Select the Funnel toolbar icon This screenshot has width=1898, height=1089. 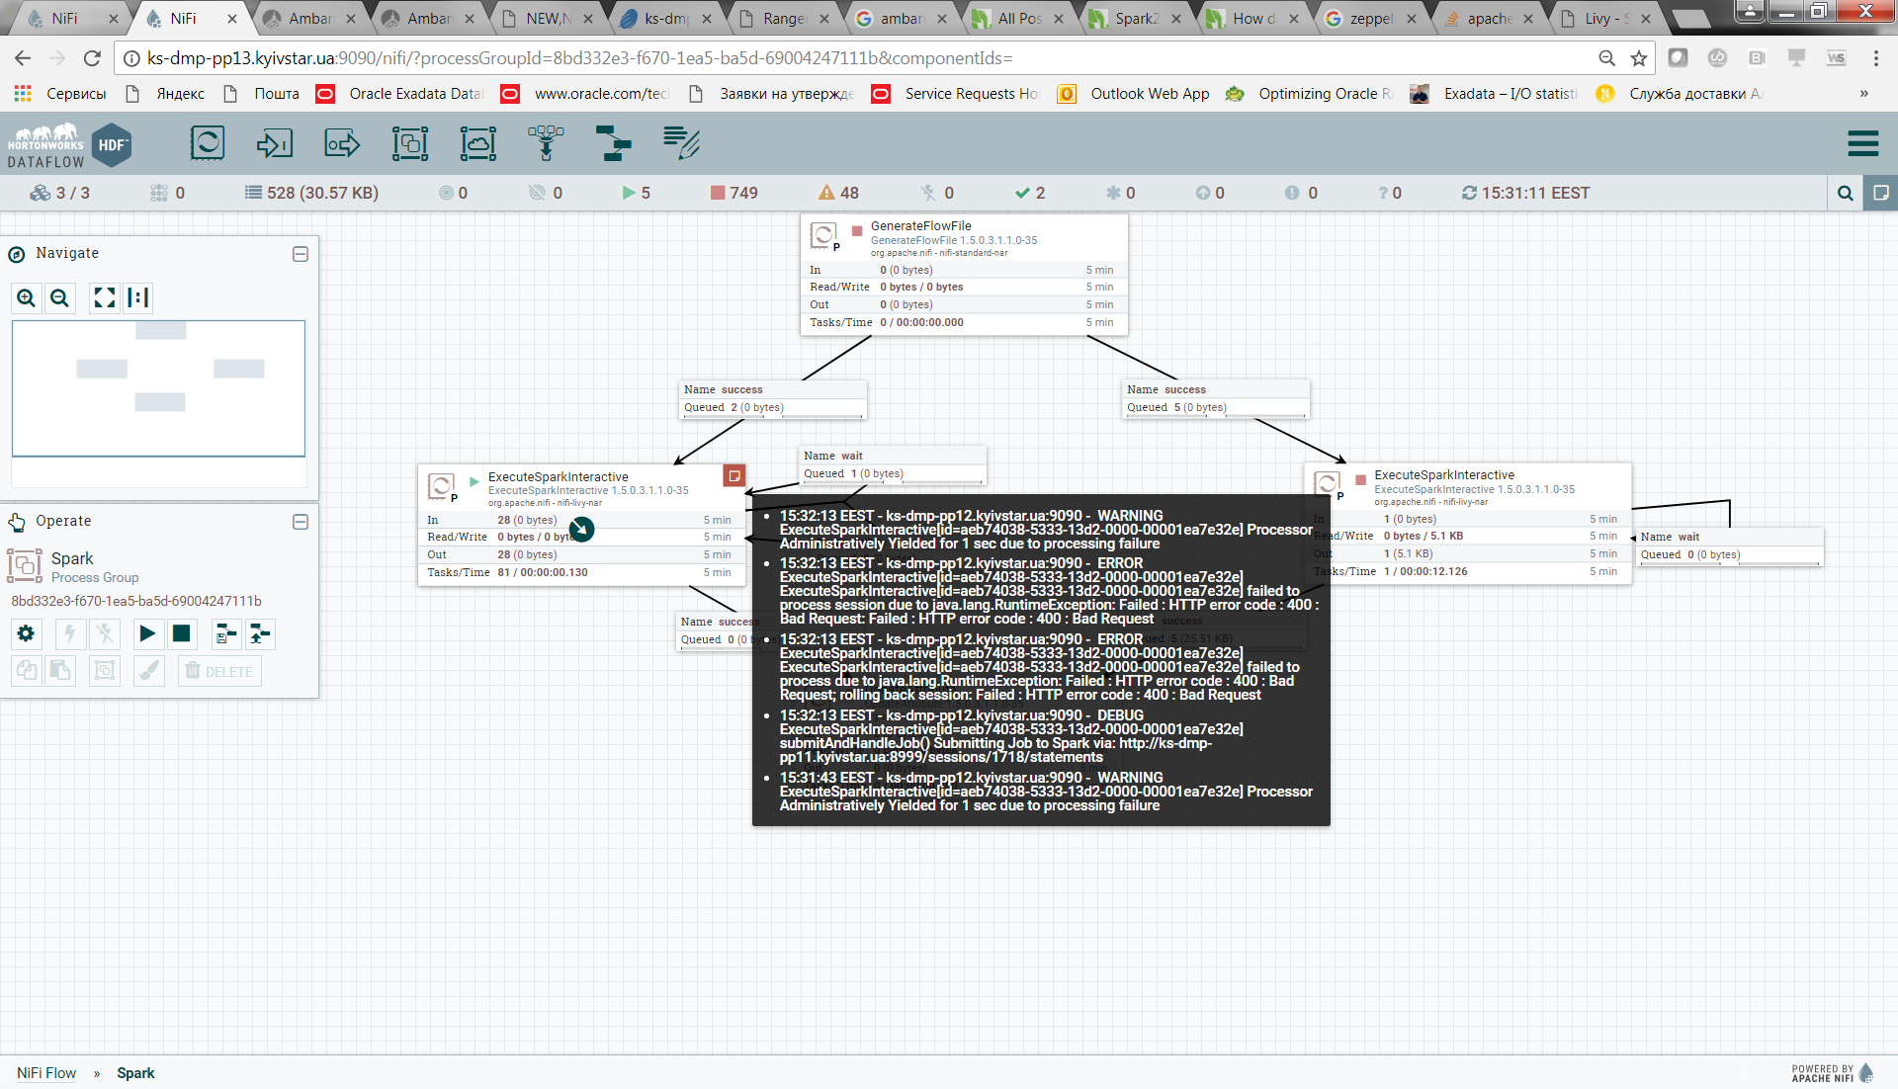pyautogui.click(x=546, y=144)
